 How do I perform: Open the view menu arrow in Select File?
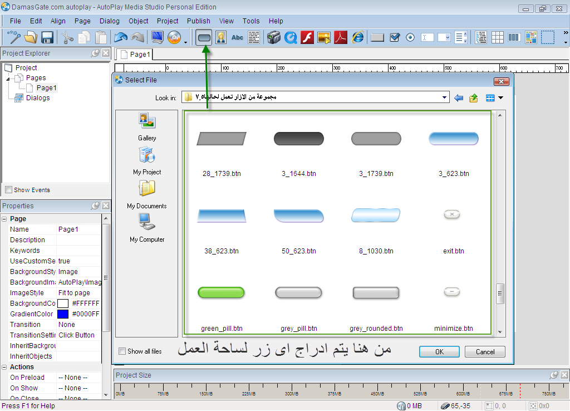(x=500, y=97)
